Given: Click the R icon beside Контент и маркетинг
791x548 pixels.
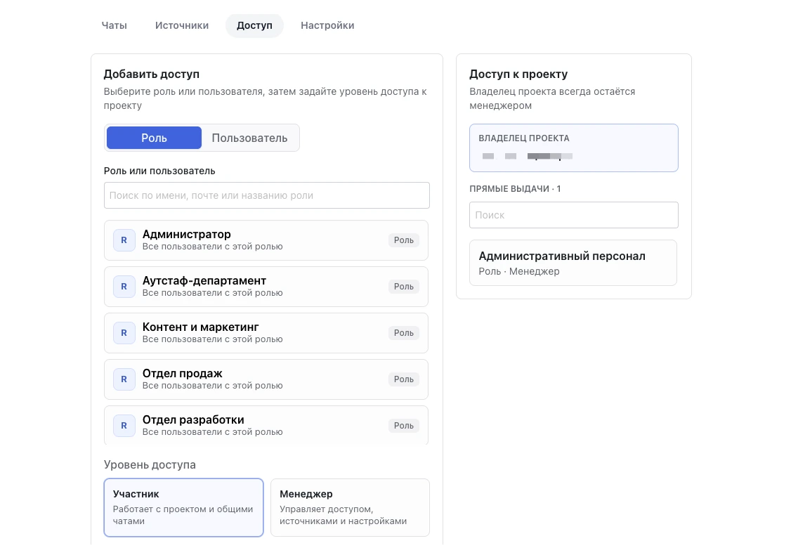Looking at the screenshot, I should tap(124, 333).
